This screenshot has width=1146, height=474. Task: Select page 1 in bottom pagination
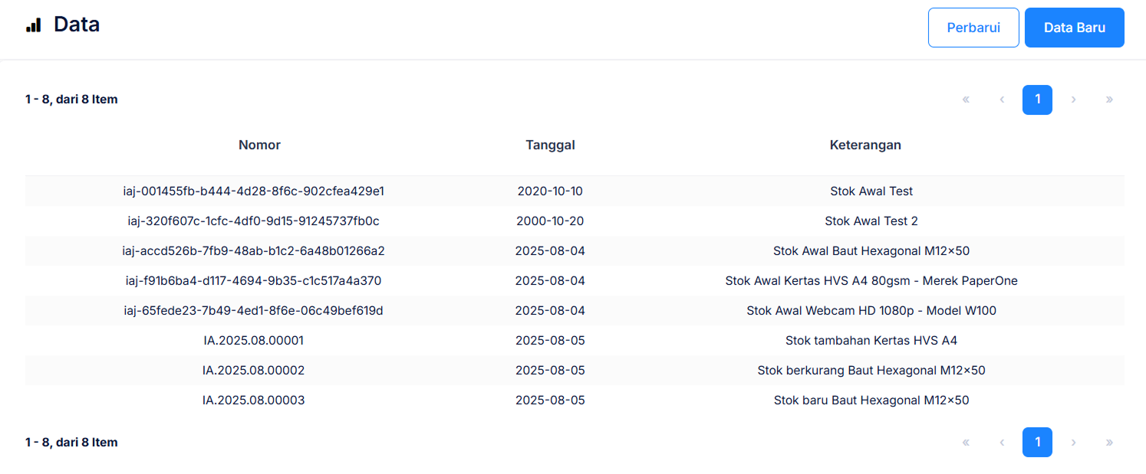pyautogui.click(x=1037, y=442)
